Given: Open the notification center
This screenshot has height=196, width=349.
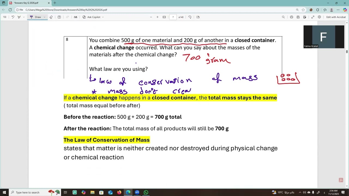Looking at the screenshot, I should click(343, 192).
